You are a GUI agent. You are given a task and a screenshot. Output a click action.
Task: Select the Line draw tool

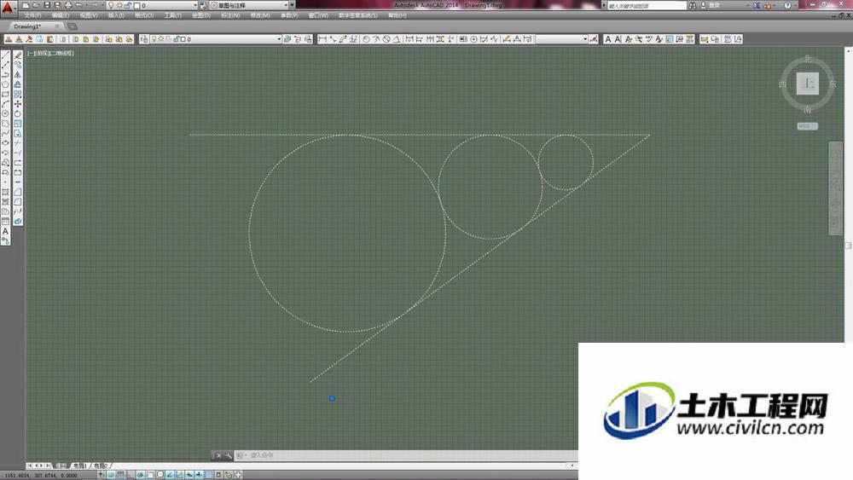pyautogui.click(x=5, y=55)
